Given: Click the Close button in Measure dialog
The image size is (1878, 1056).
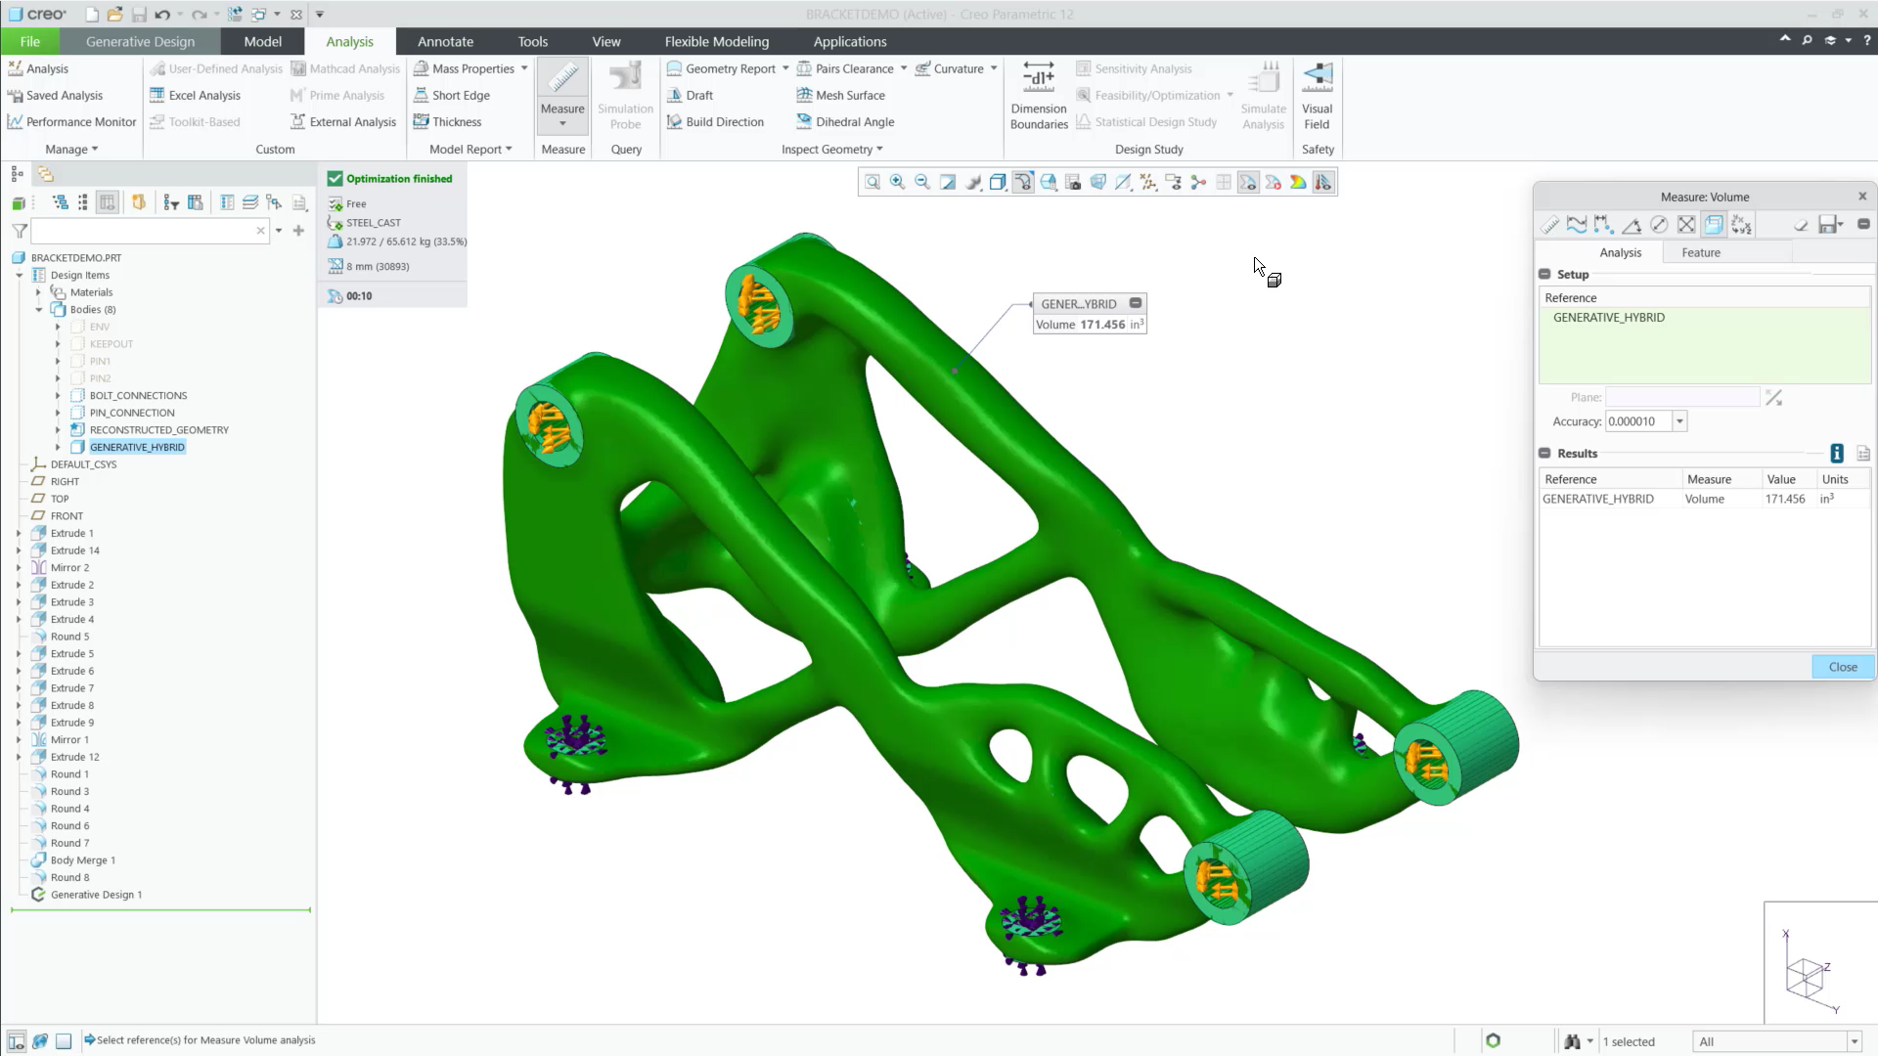Looking at the screenshot, I should [x=1843, y=667].
